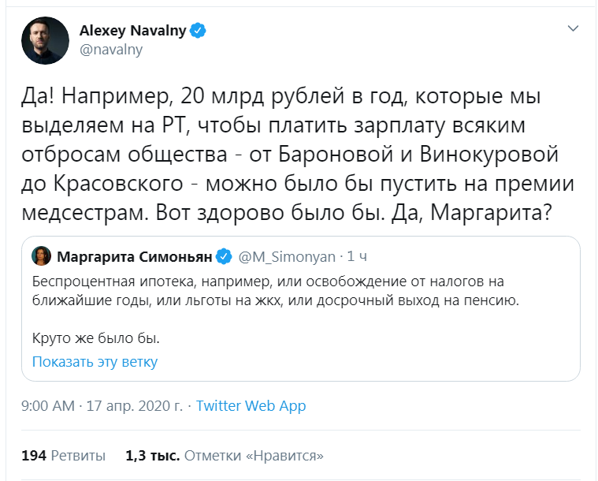Click the line 'Круто же было бы.'

96,340
